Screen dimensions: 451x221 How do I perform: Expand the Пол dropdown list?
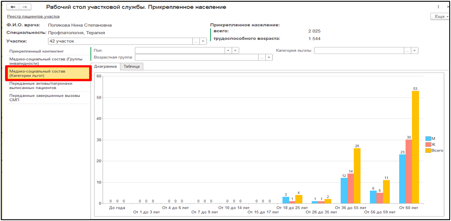point(228,51)
